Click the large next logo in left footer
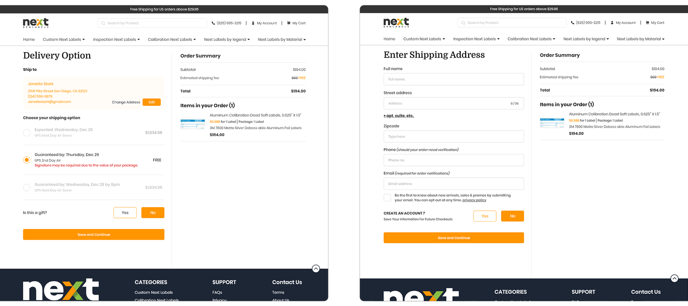688x306 pixels. (61, 290)
